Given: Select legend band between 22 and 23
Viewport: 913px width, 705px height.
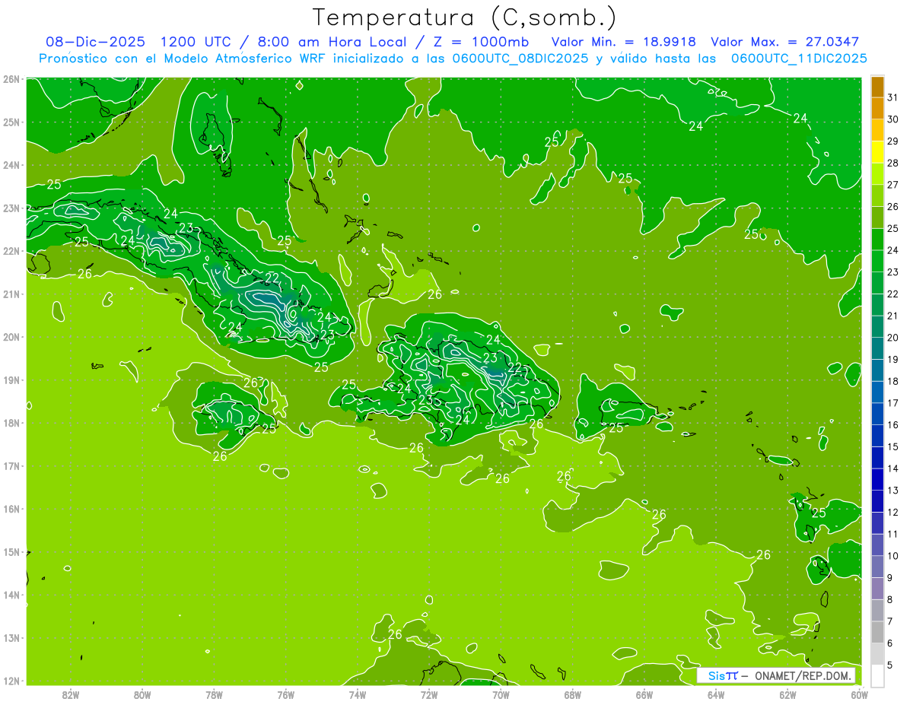Looking at the screenshot, I should (878, 283).
